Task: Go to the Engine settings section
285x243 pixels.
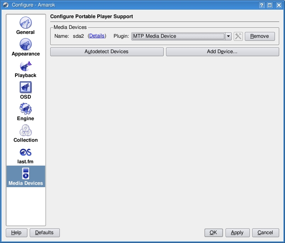Action: pyautogui.click(x=25, y=112)
